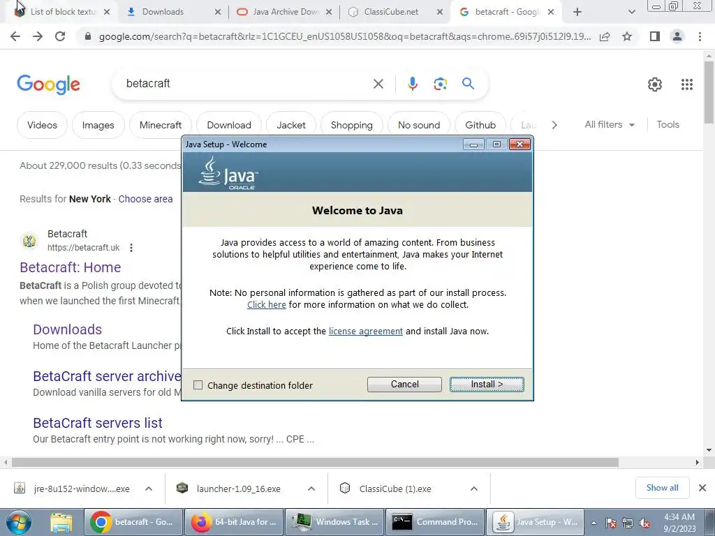Submit search with the magnifier icon
This screenshot has width=715, height=536.
(x=468, y=84)
